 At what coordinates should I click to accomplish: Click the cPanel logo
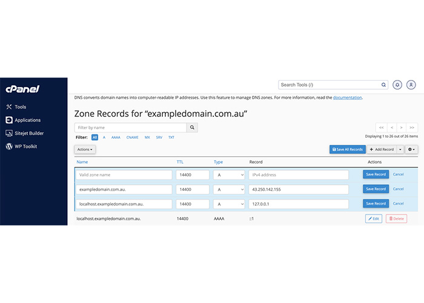pos(22,89)
